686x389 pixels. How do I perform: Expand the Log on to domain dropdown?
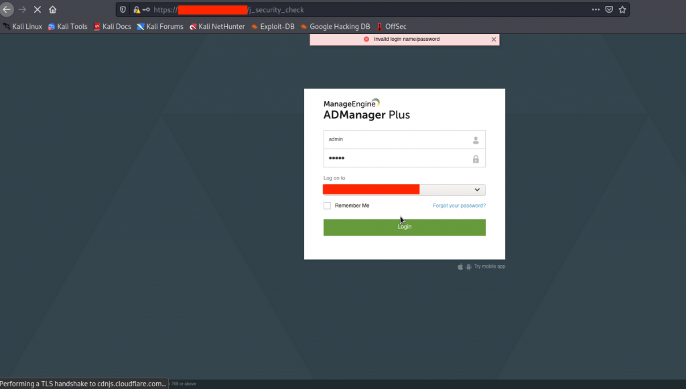pos(404,189)
